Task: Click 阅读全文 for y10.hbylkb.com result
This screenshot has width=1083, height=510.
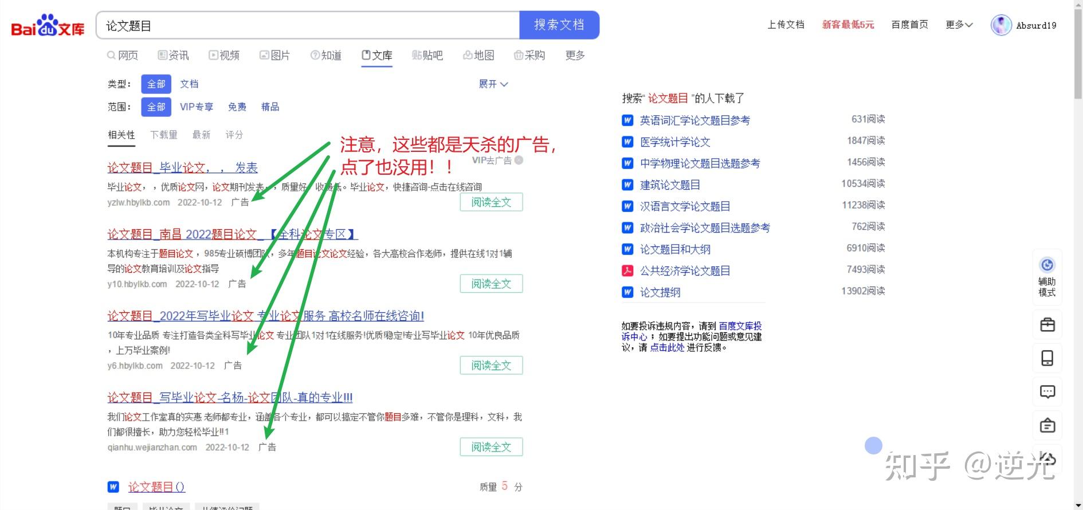Action: (491, 284)
